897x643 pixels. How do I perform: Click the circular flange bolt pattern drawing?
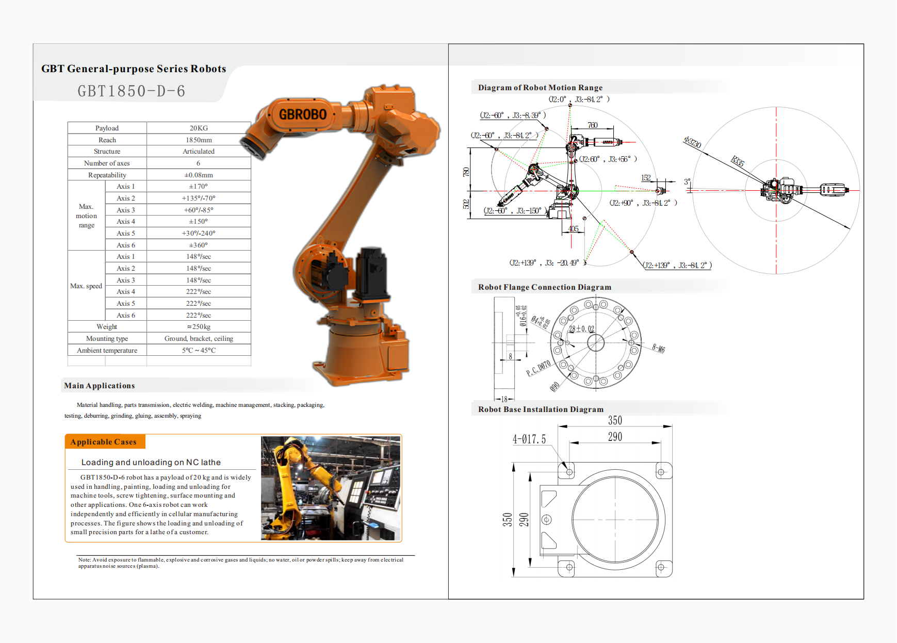pos(596,343)
